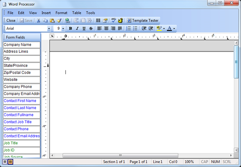Viewport: 241px width, 167px height.
Task: Center align text
Action: (x=106, y=28)
